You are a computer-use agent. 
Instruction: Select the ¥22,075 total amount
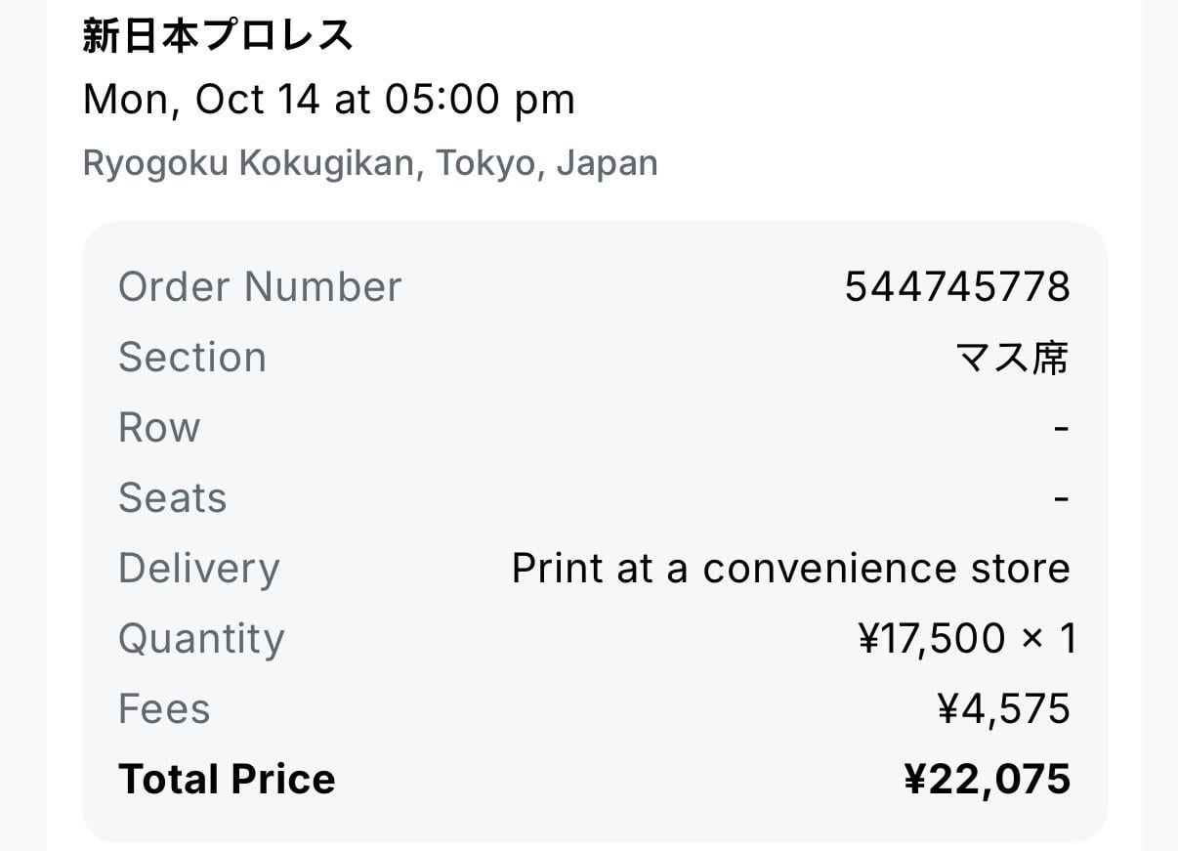pyautogui.click(x=988, y=781)
